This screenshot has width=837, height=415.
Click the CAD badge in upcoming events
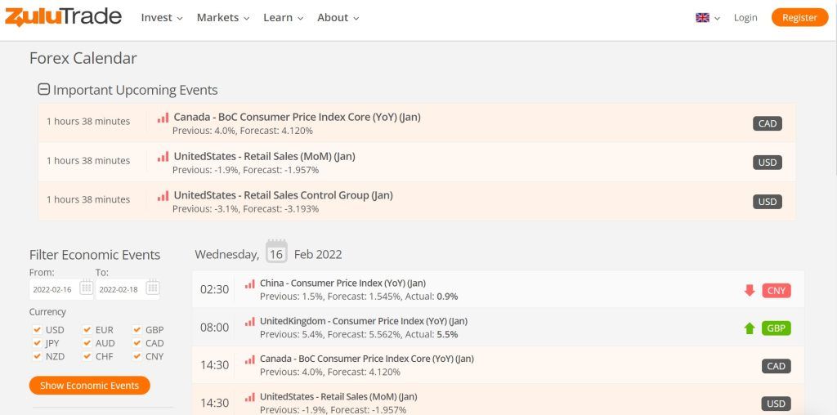click(768, 123)
